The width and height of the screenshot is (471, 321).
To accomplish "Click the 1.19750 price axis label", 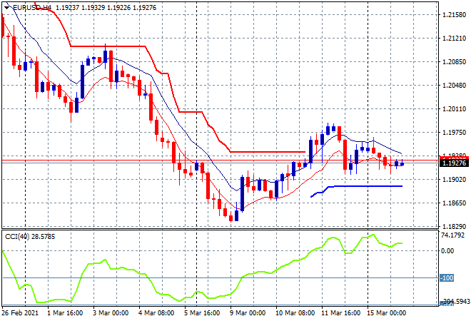I will (x=454, y=133).
